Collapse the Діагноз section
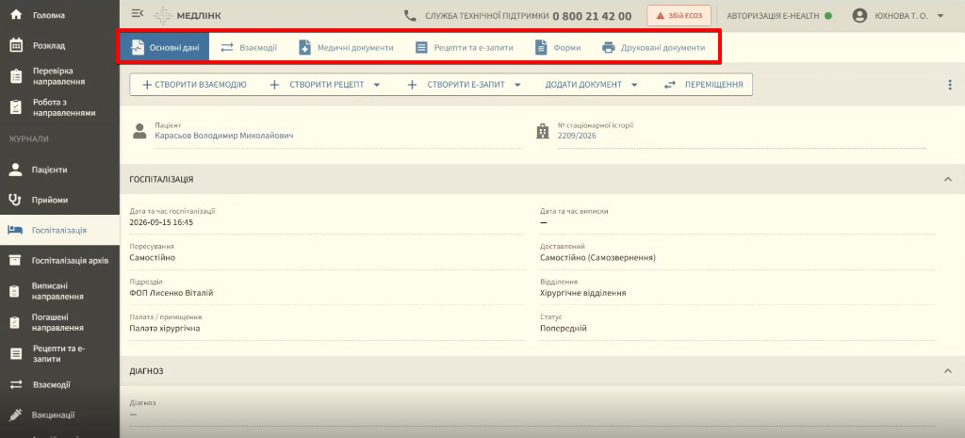This screenshot has height=438, width=965. tap(947, 371)
